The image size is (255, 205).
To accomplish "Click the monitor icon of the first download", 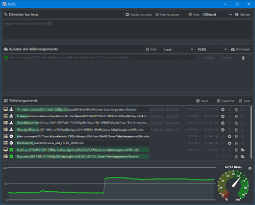I will 6,109.
